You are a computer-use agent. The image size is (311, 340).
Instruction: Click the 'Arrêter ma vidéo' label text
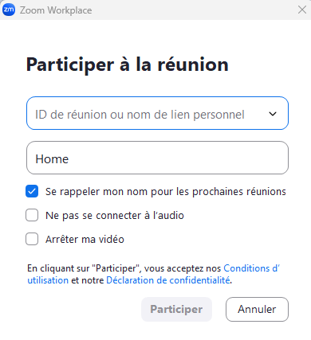pyautogui.click(x=85, y=239)
